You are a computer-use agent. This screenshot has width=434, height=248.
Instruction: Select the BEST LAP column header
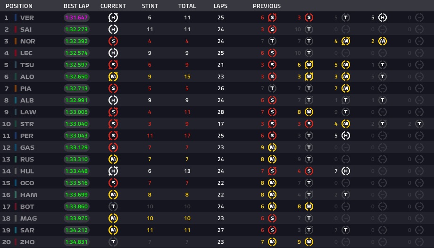tap(76, 6)
